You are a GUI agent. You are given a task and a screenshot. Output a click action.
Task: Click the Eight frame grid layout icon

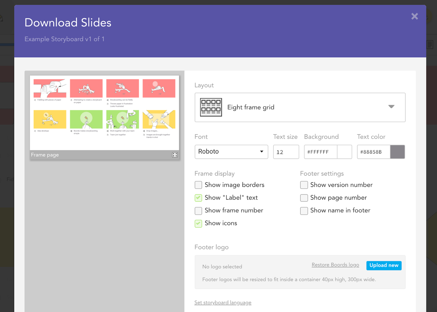[x=211, y=107]
